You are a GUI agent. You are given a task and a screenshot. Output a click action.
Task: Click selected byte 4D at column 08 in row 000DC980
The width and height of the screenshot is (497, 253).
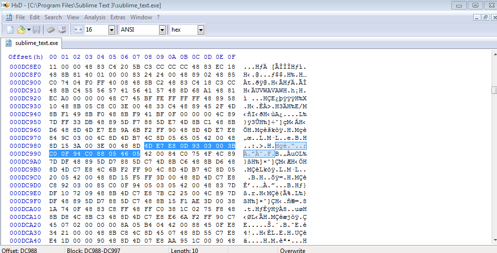tap(148, 146)
